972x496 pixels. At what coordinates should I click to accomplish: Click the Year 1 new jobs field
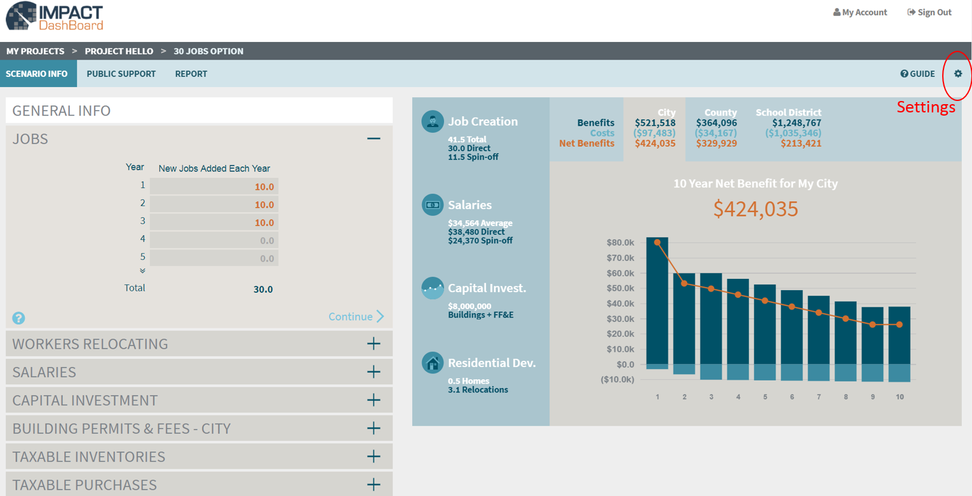pos(214,187)
